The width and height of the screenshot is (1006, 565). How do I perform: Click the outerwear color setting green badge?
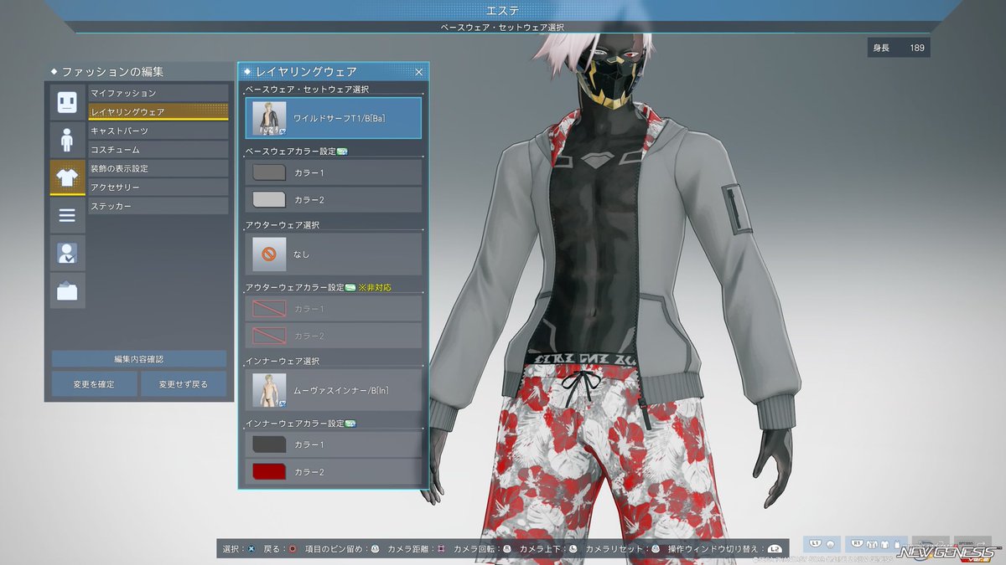(x=350, y=287)
